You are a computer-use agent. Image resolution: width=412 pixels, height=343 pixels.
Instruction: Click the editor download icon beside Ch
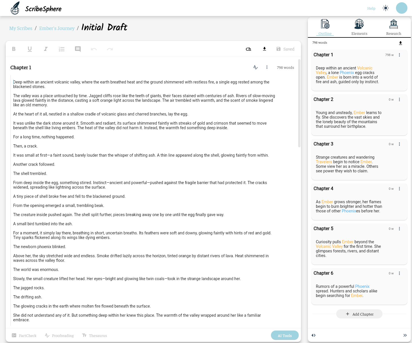264,49
